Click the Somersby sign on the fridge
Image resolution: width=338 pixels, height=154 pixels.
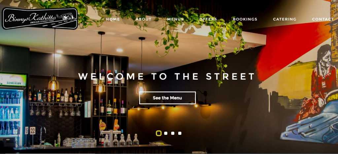[13, 83]
